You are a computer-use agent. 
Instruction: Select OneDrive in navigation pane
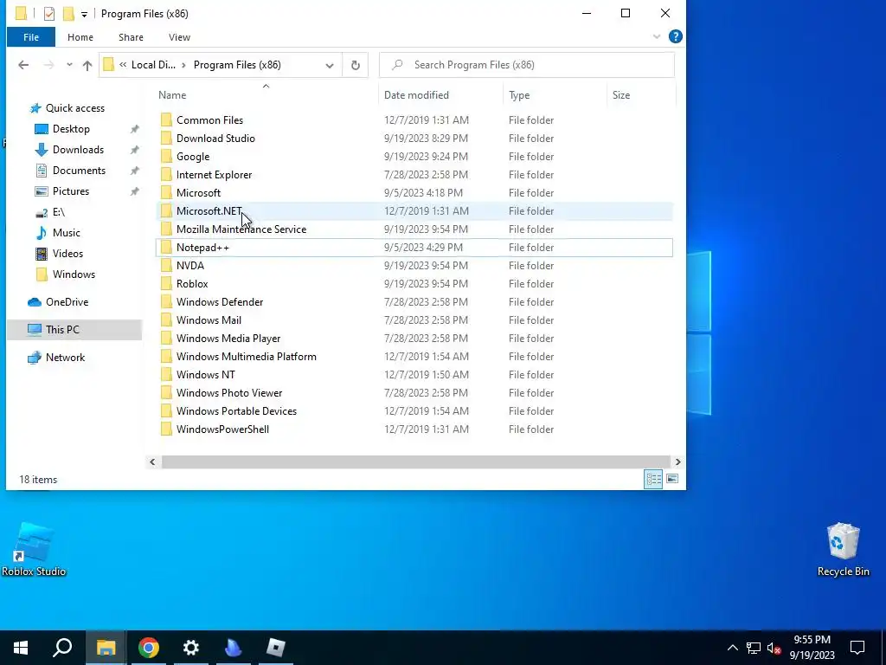[x=67, y=302]
